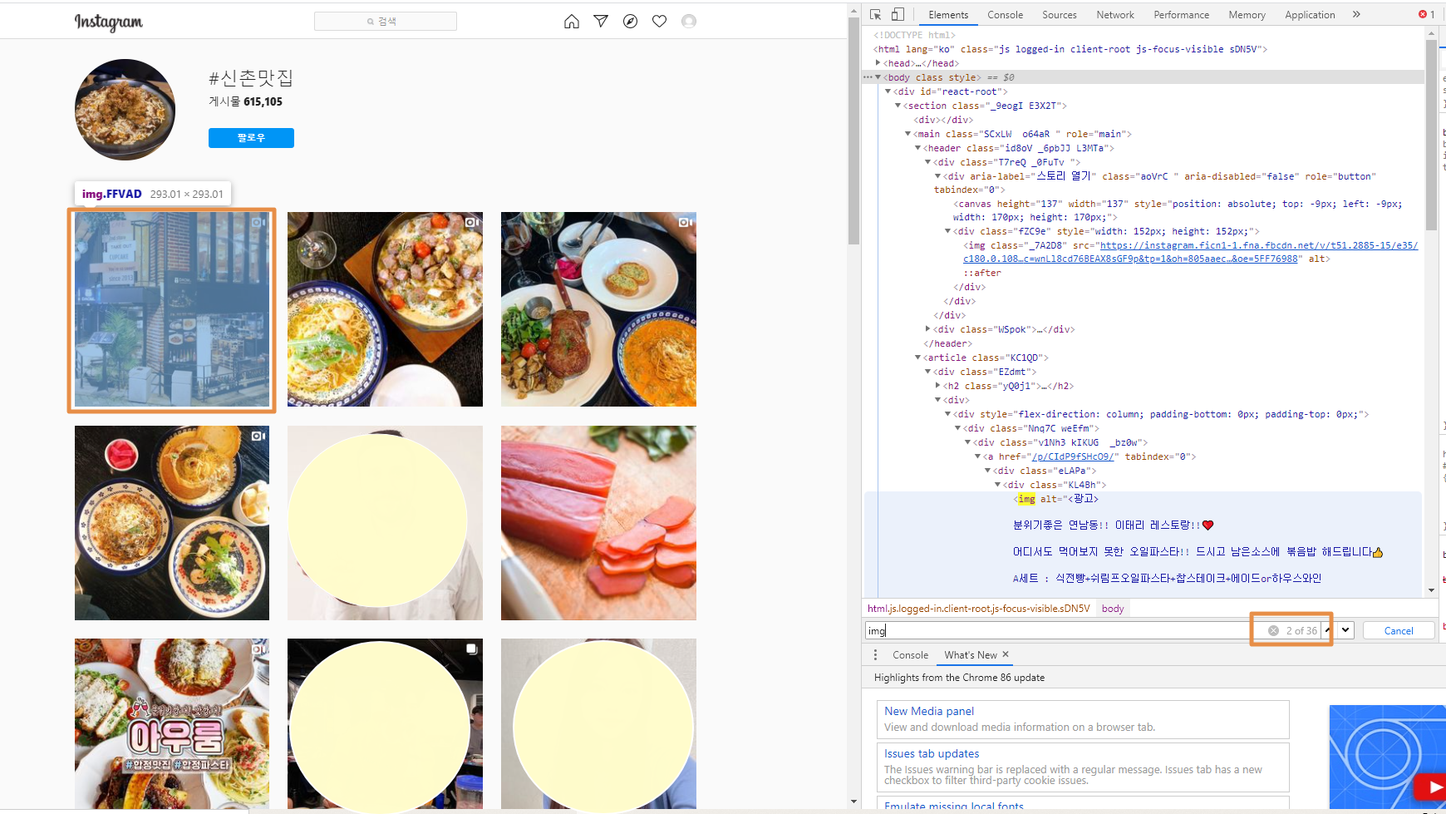Open the 아우룸 restaurant promo post
1446x814 pixels.
(x=172, y=723)
